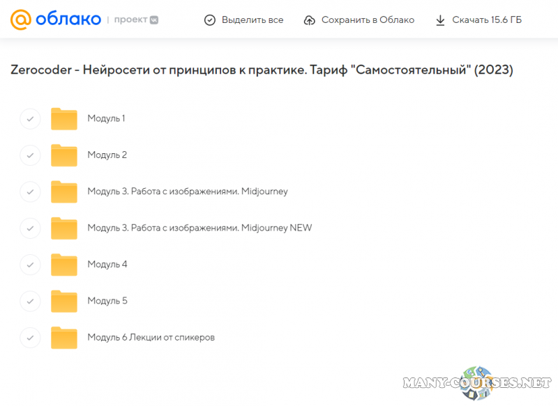Select the checkbox for Модуль 4
The width and height of the screenshot is (558, 406).
[30, 265]
